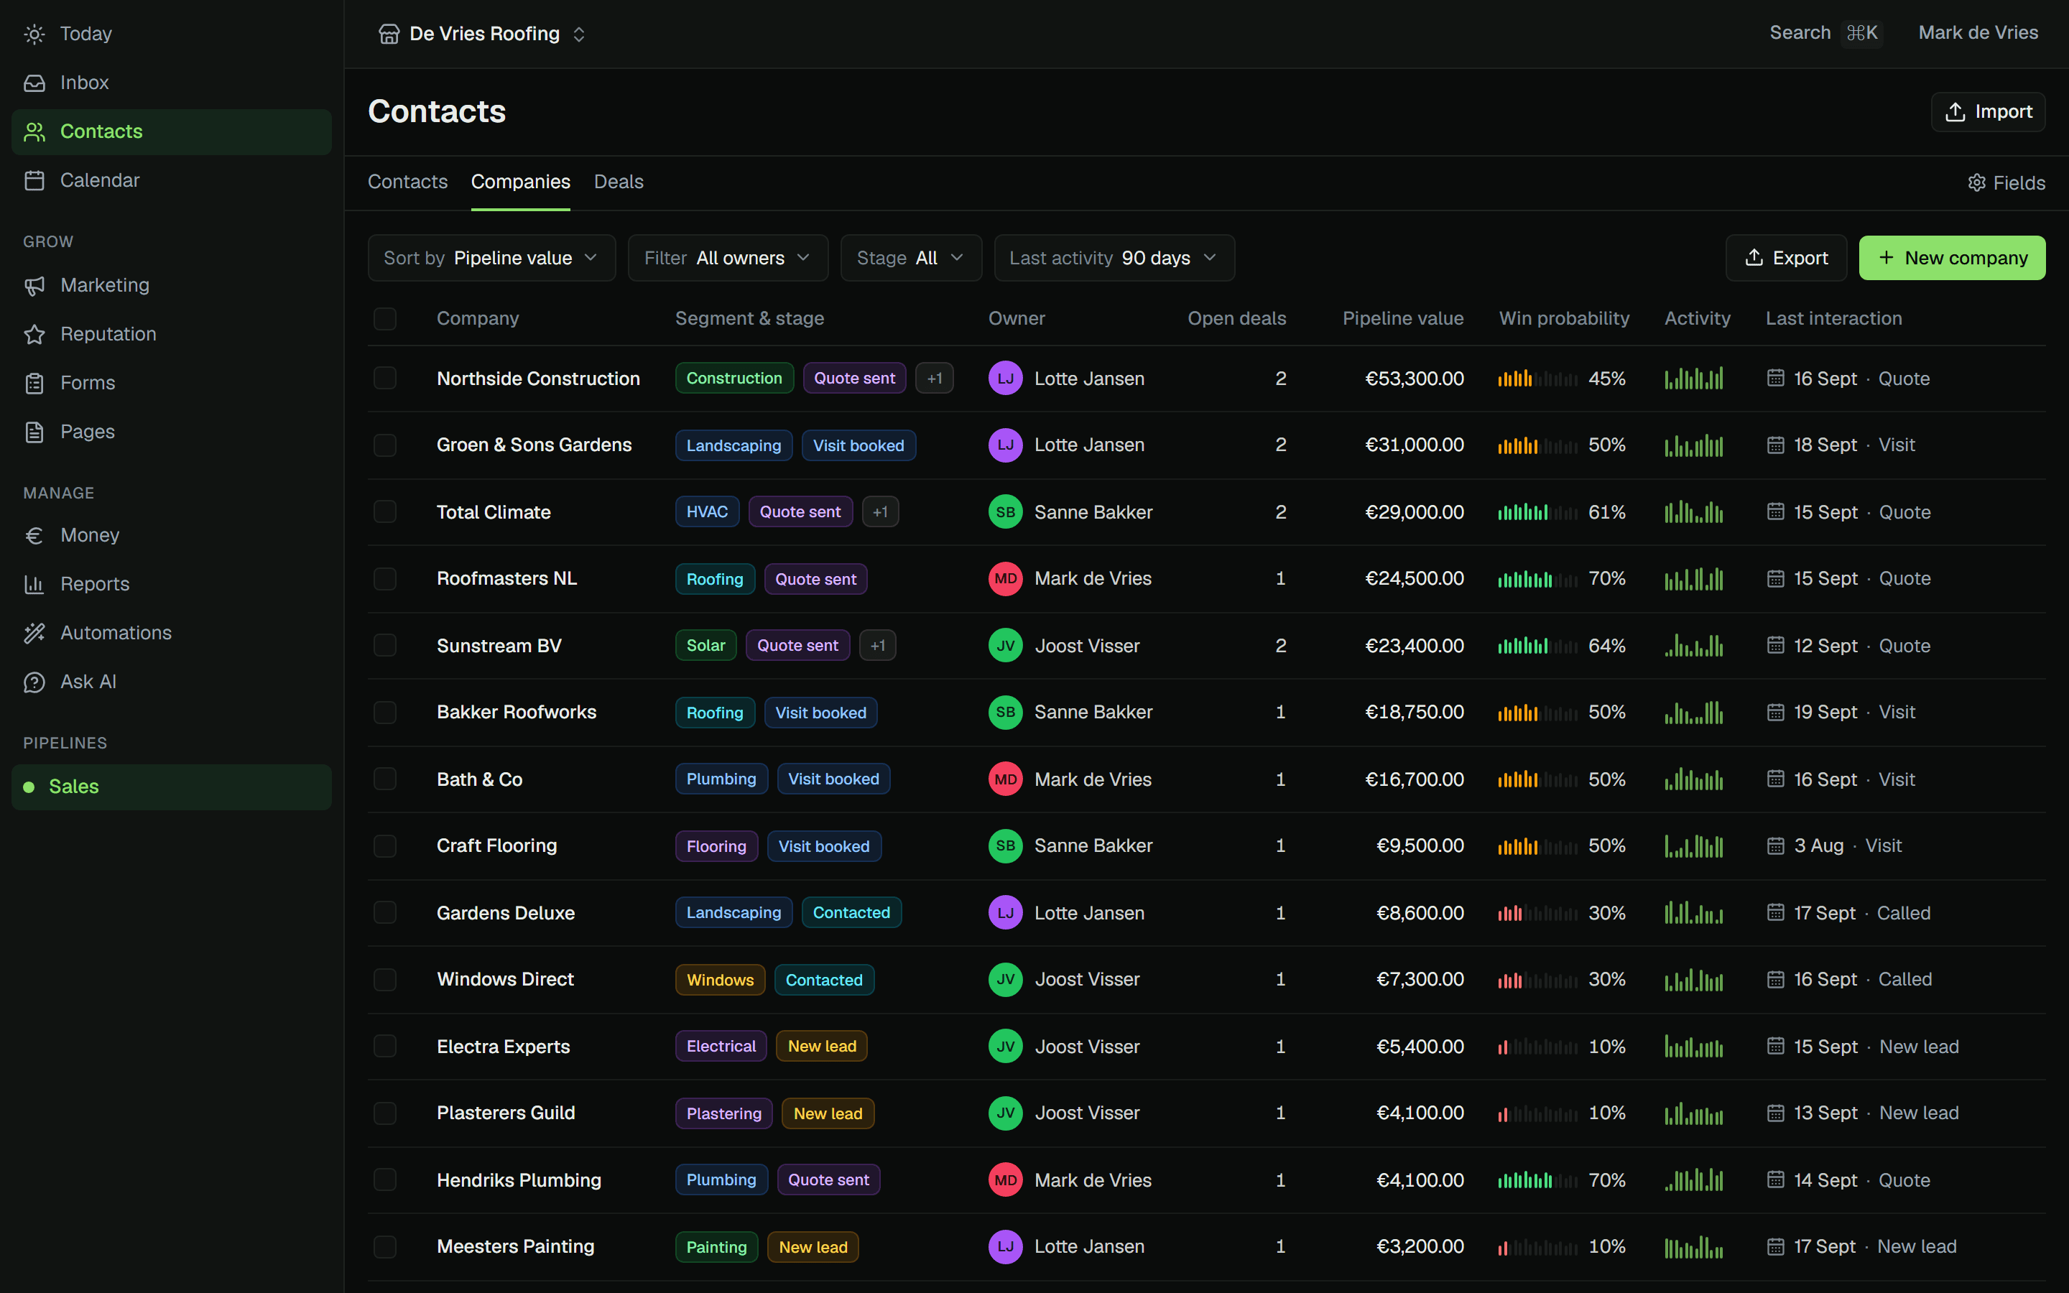2069x1293 pixels.
Task: Tick the Sunstream BV row checkbox
Action: point(385,646)
